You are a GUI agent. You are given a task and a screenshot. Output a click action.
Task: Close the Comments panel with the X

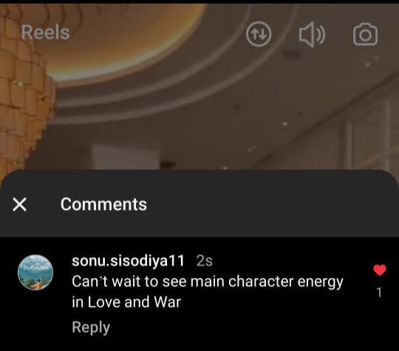(x=20, y=205)
